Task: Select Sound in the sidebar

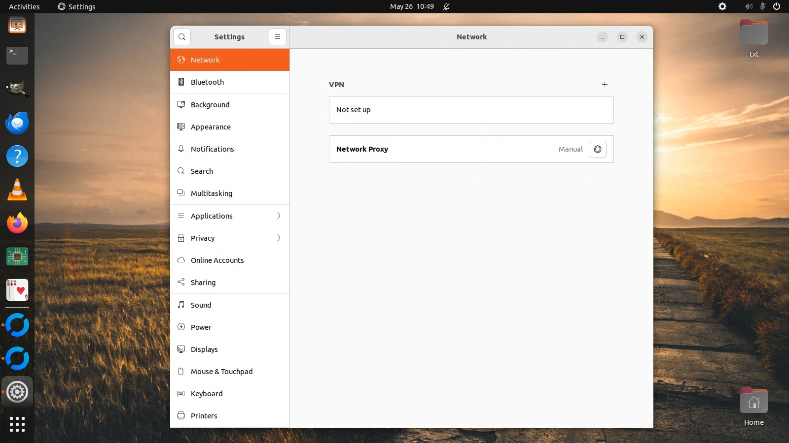Action: [x=201, y=305]
